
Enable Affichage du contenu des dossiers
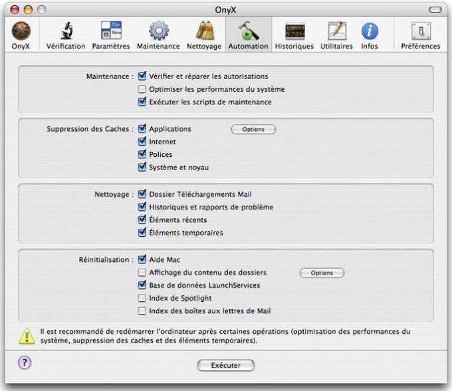(142, 272)
